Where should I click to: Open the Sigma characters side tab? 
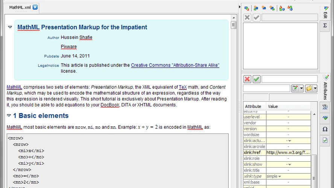[x=325, y=26]
